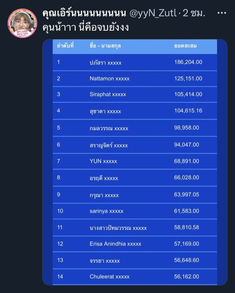The height and width of the screenshot is (293, 235).
Task: Select the 'YUN xxxxx' row
Action: 135,161
